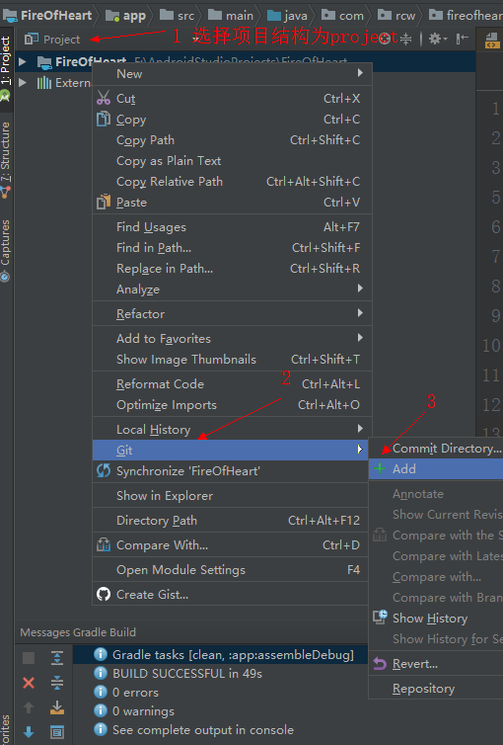The height and width of the screenshot is (745, 503).
Task: Expand the New submenu
Action: pos(233,74)
